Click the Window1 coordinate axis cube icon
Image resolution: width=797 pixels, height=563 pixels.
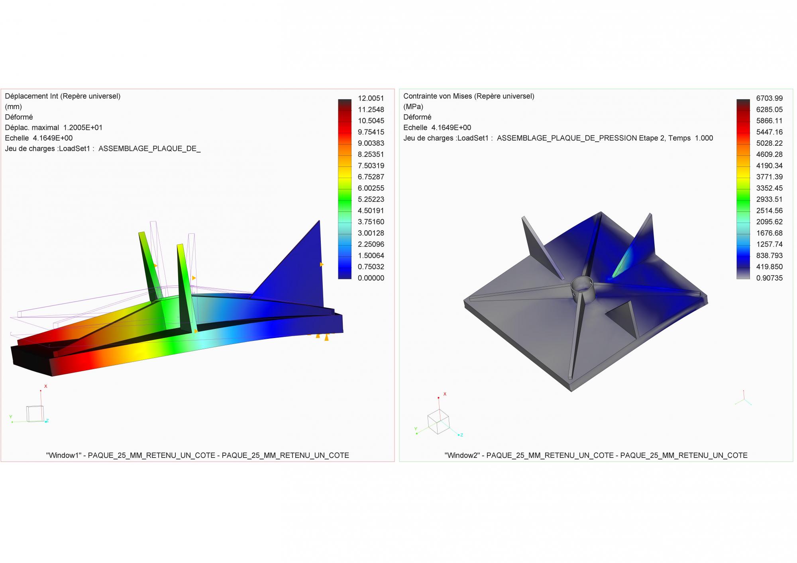coord(35,414)
